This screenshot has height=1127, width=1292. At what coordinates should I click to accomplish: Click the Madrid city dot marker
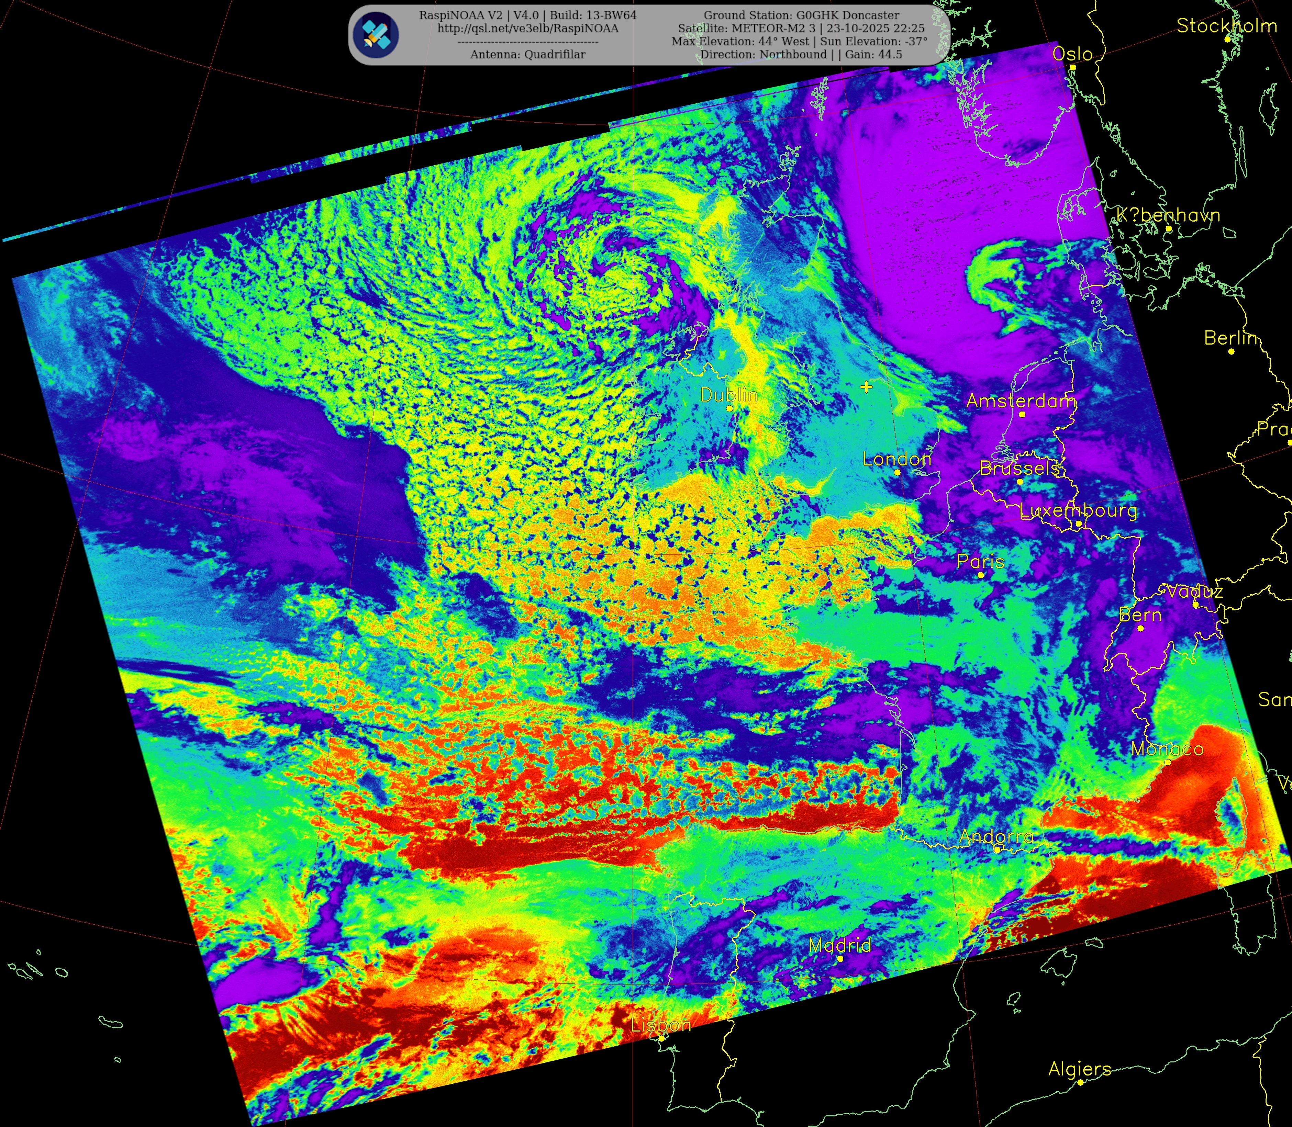[x=840, y=958]
